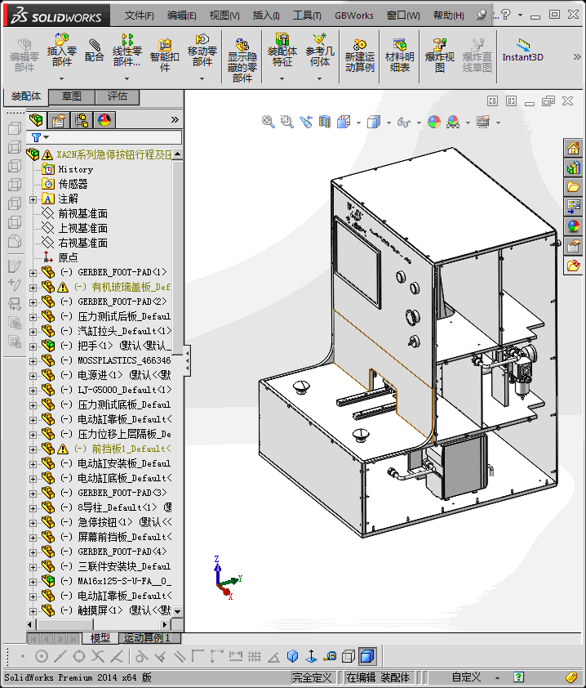Viewport: 586px width, 688px height.
Task: Click the View Settings icon
Action: point(483,122)
